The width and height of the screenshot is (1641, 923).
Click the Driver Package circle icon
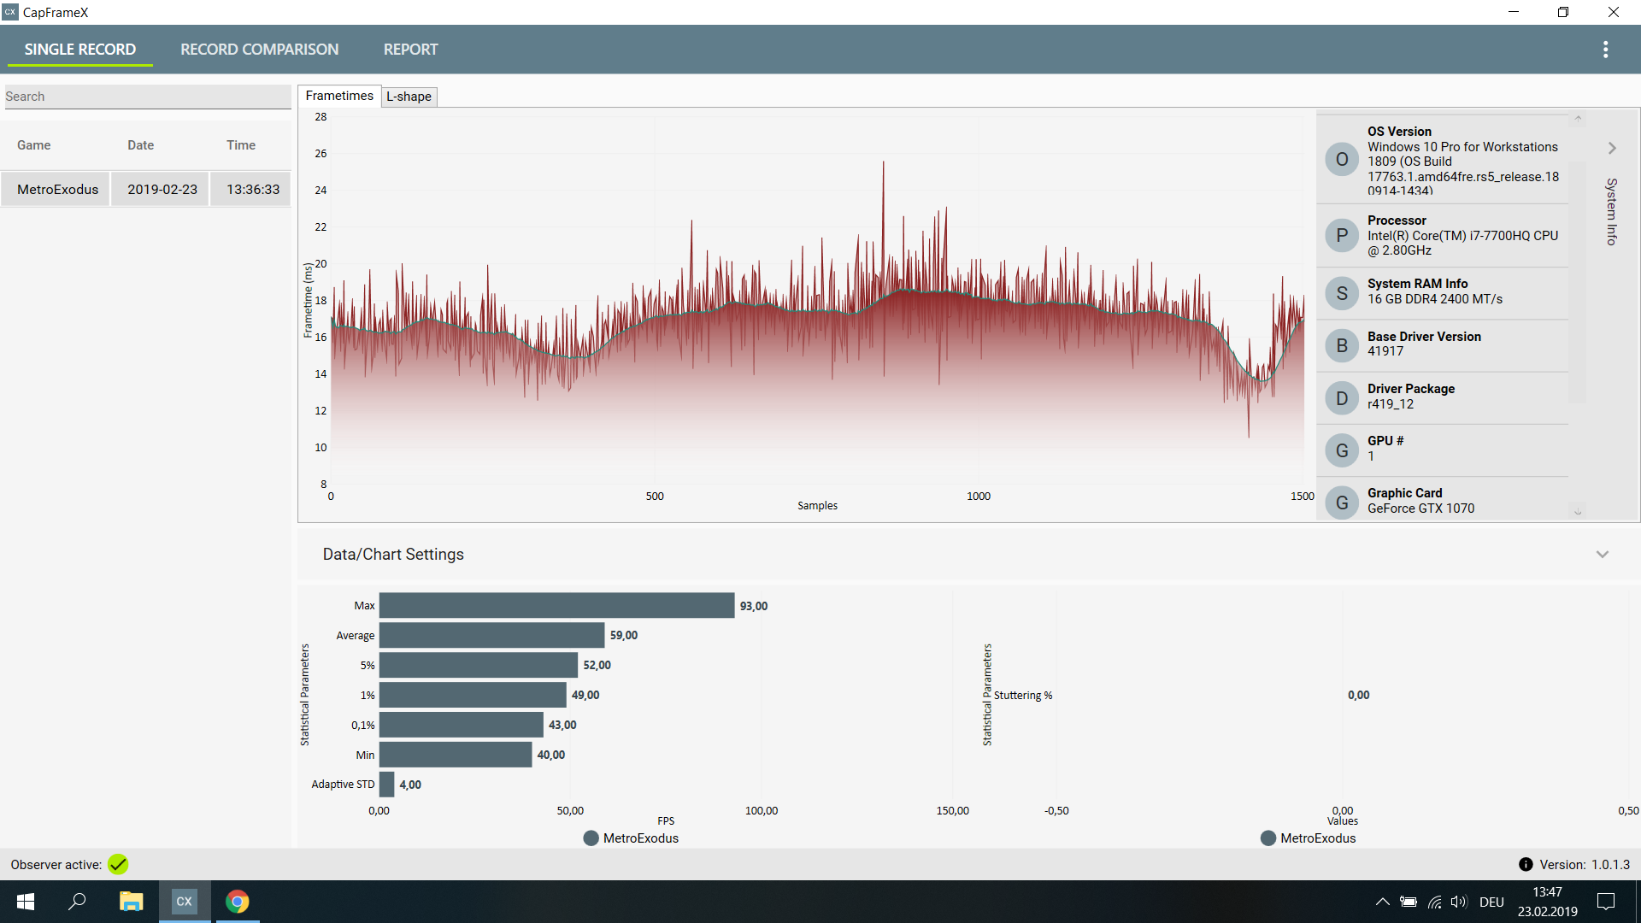(1341, 398)
